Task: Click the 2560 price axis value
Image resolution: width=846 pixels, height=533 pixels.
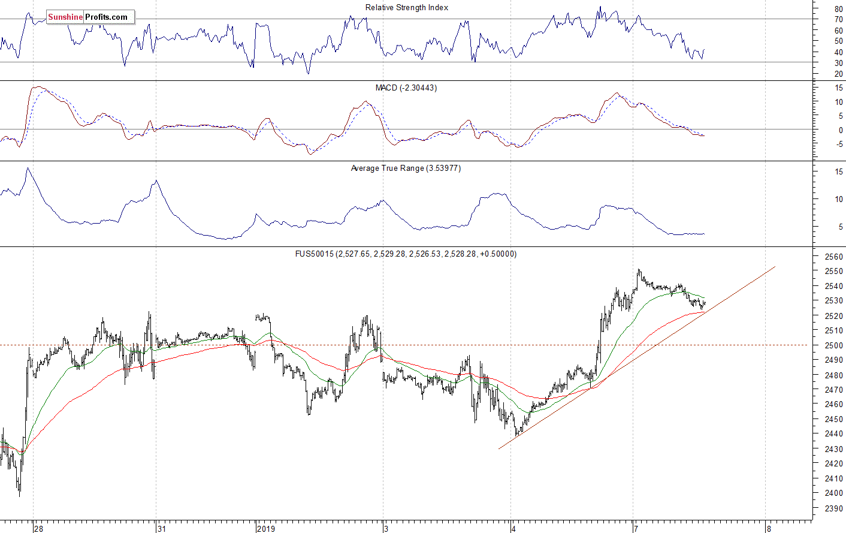Action: tap(833, 257)
